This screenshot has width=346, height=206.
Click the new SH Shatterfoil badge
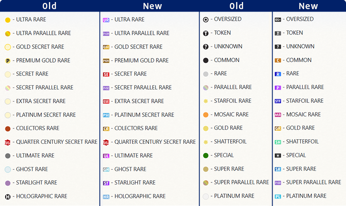pyautogui.click(x=278, y=142)
